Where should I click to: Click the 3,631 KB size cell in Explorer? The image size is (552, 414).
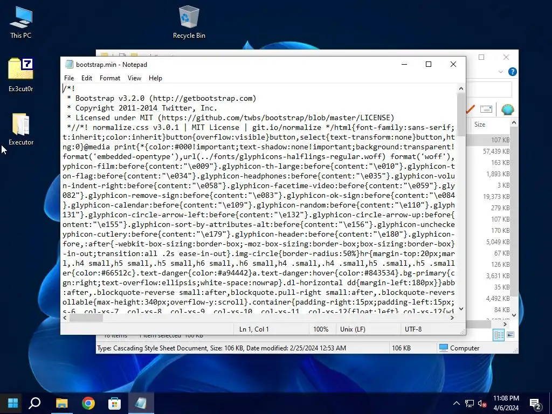pos(498,275)
